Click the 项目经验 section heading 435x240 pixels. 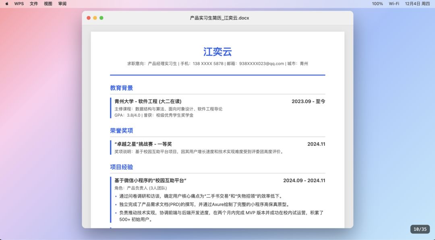point(122,167)
